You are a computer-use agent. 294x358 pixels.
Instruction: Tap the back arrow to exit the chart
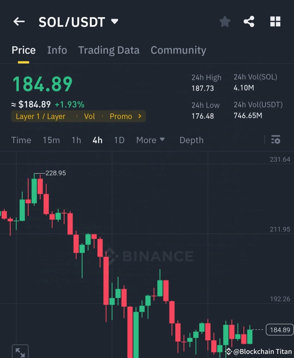[19, 21]
